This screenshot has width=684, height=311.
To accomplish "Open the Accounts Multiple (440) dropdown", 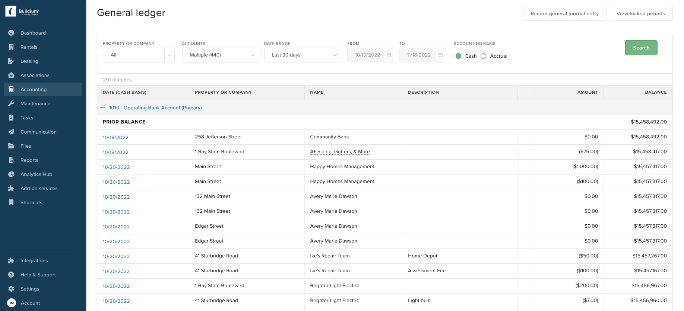I will point(221,55).
